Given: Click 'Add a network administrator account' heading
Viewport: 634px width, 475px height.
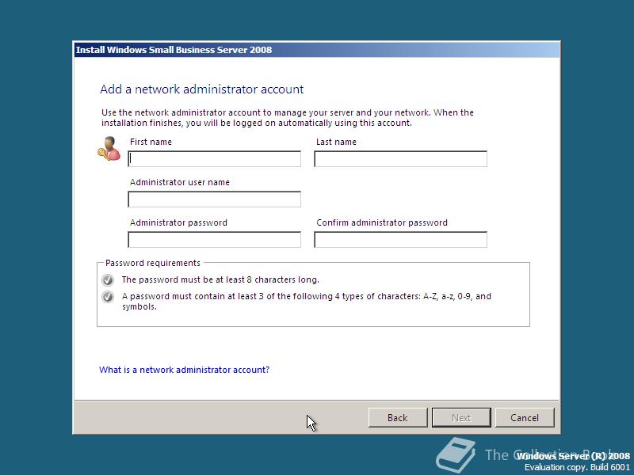Looking at the screenshot, I should coord(202,89).
